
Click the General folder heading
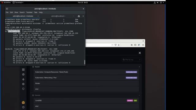pos(37,95)
